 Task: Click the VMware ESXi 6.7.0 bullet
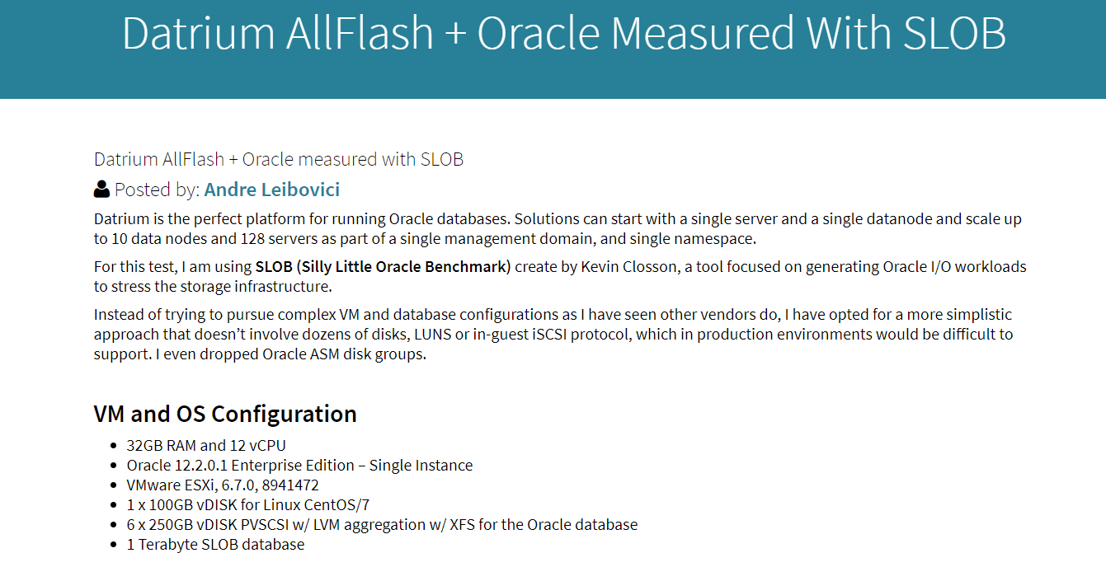click(x=223, y=485)
